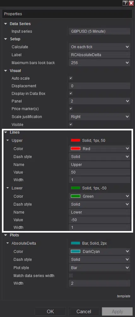Toggle the Price marker(s) checkbox
The height and width of the screenshot is (317, 135).
pos(71,109)
